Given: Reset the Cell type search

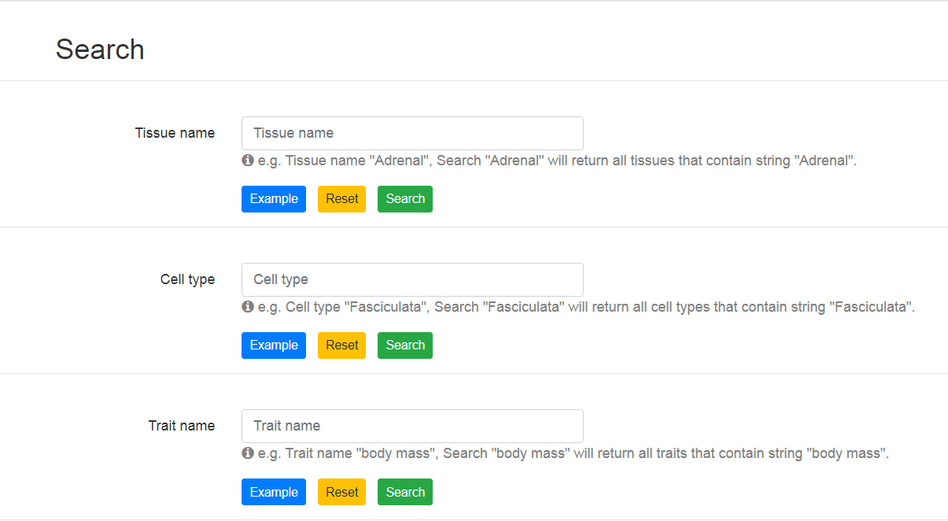Looking at the screenshot, I should 341,345.
